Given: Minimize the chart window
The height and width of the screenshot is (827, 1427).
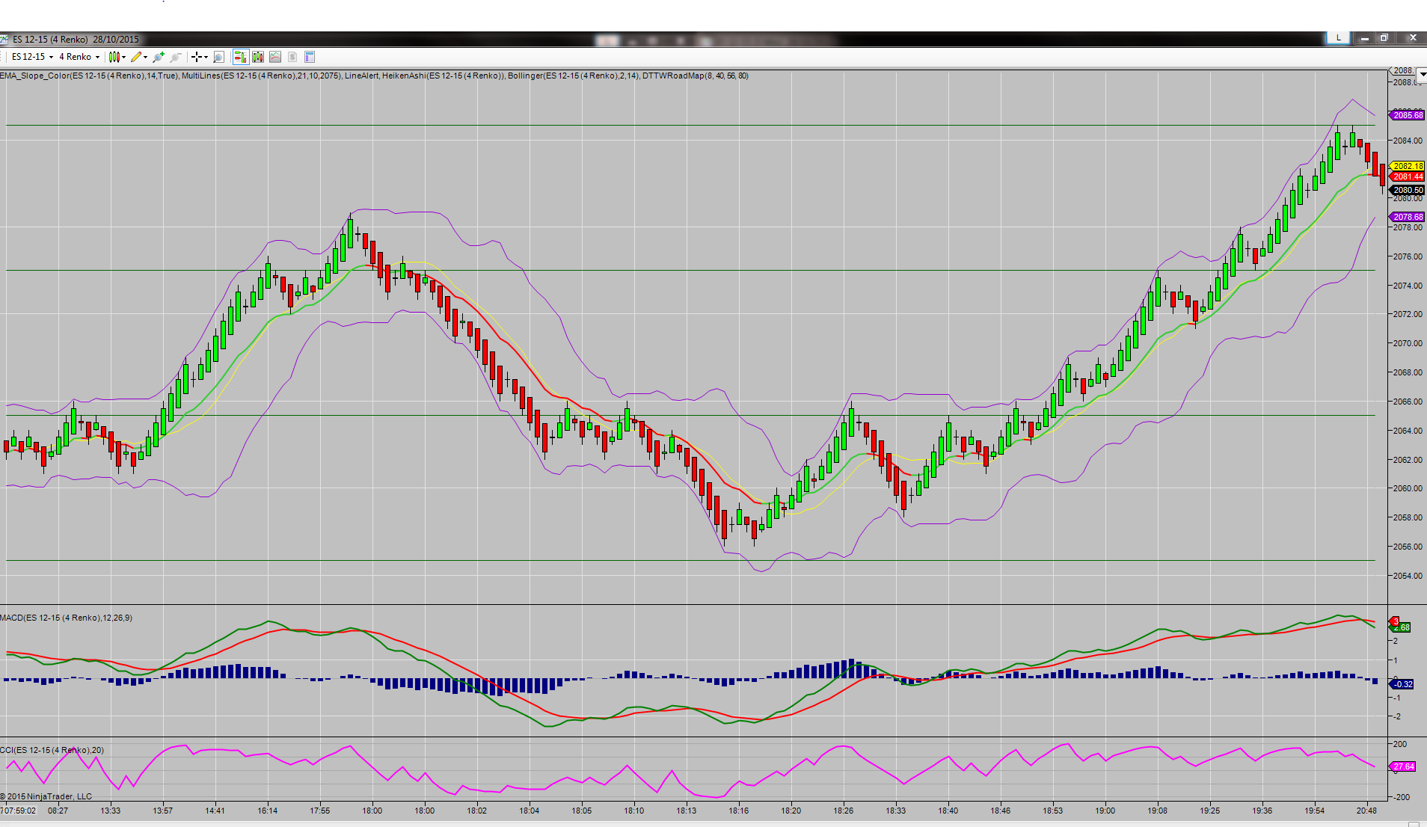Looking at the screenshot, I should (x=1364, y=38).
